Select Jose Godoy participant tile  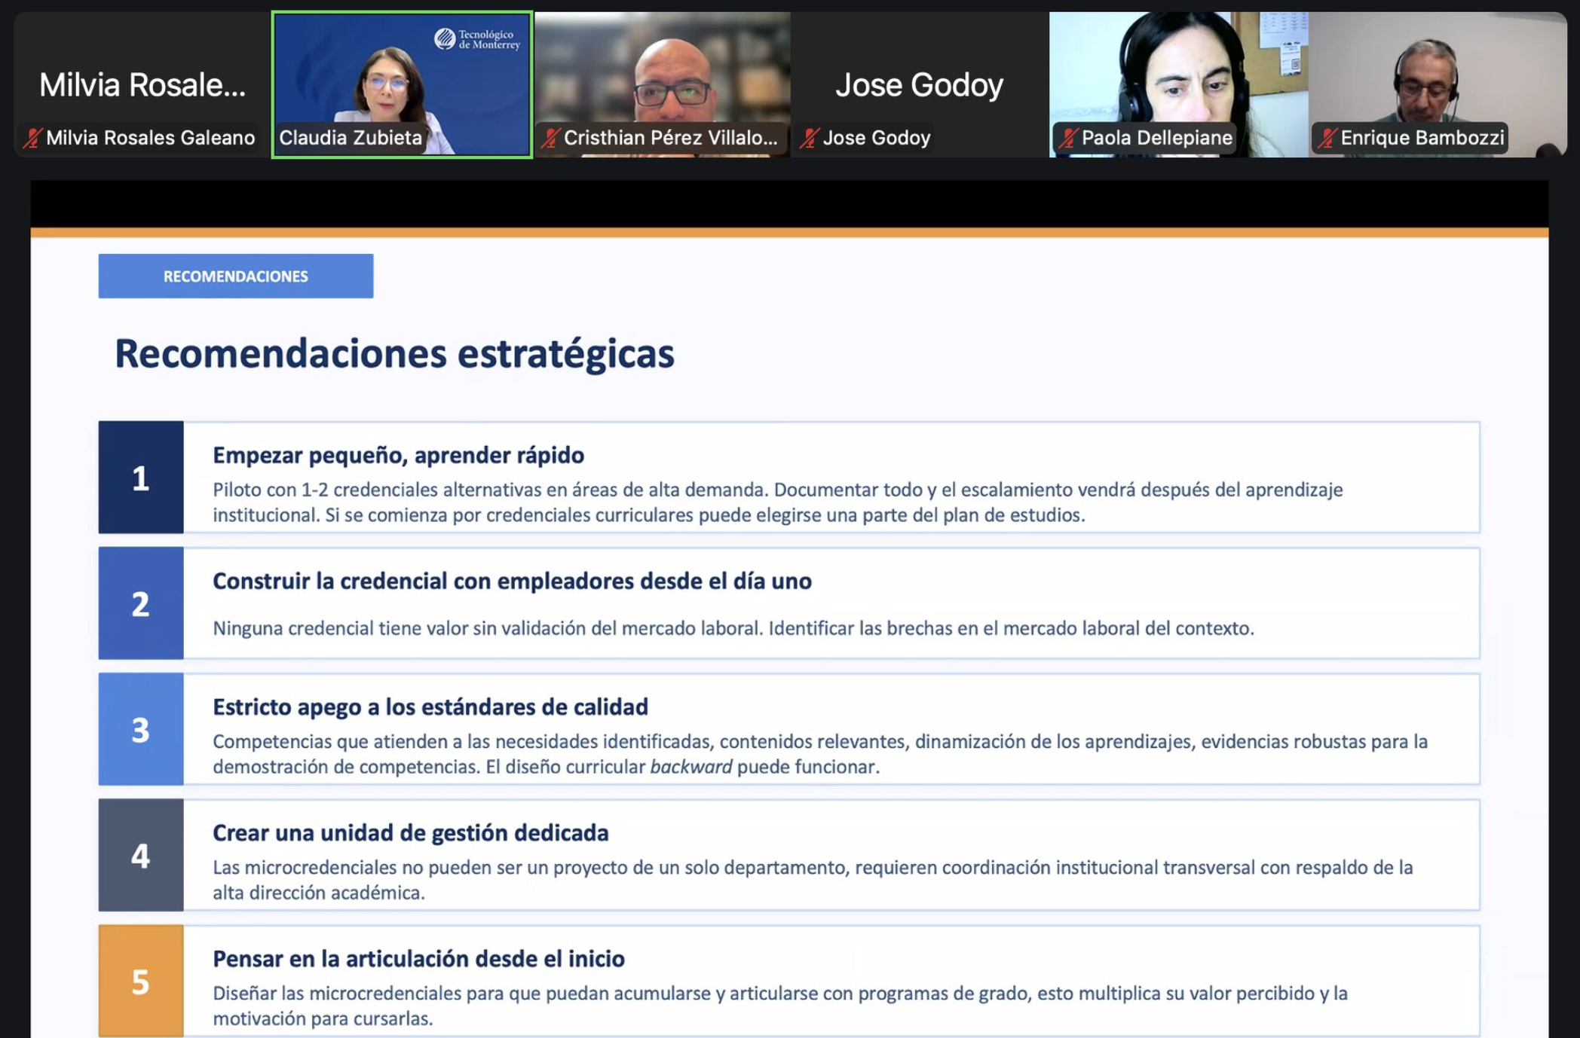pos(919,84)
